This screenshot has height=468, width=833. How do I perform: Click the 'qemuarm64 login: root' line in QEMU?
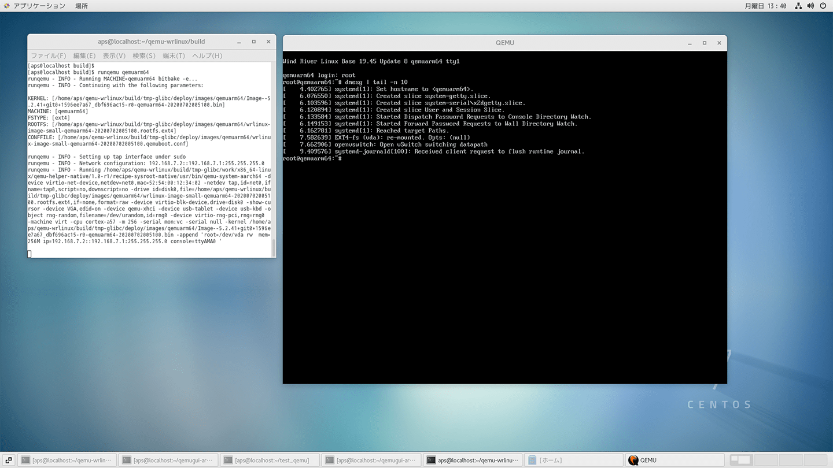click(x=319, y=75)
